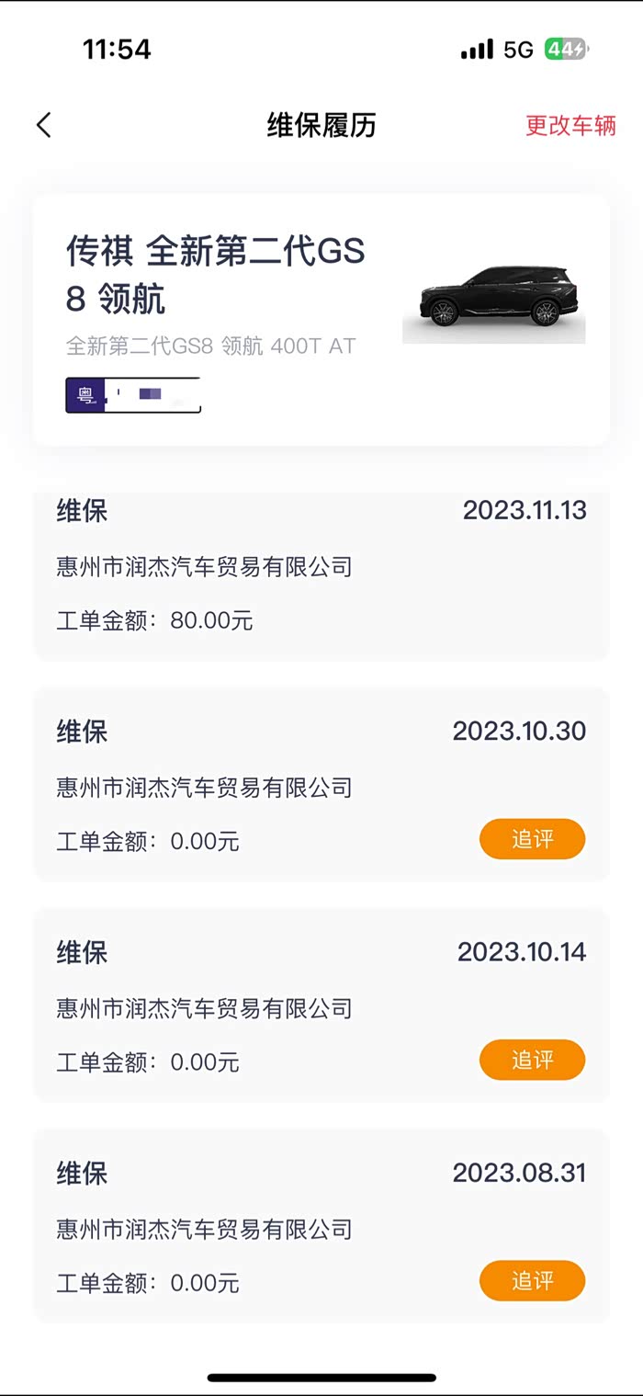Tap the 80.00元 work order amount

(x=211, y=621)
